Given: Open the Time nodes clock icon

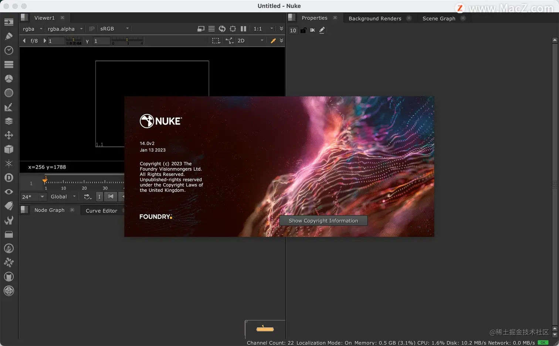Looking at the screenshot, I should (x=9, y=50).
